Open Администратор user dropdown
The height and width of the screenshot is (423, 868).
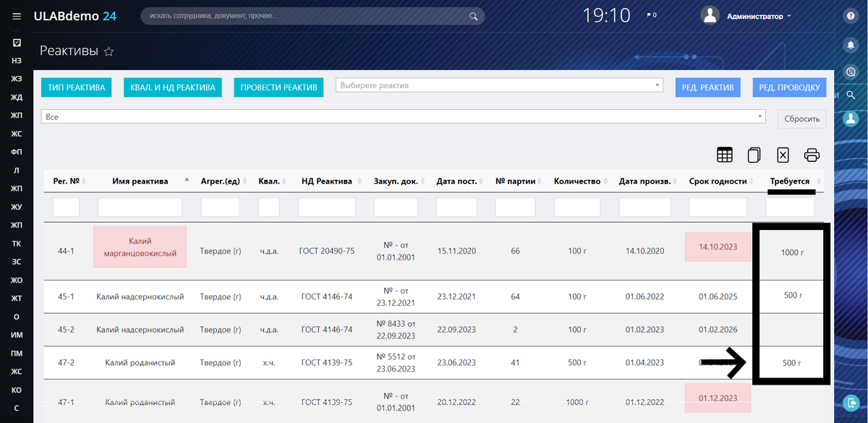click(758, 16)
